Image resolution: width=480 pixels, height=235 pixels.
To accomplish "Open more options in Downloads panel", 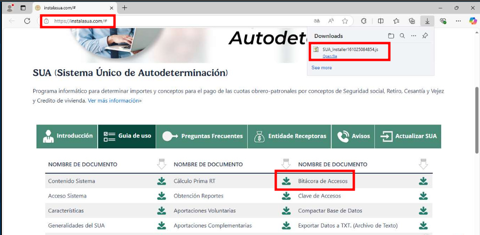I will click(414, 36).
